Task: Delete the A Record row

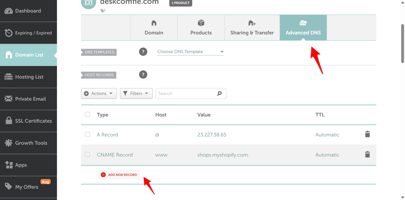Action: coord(368,134)
